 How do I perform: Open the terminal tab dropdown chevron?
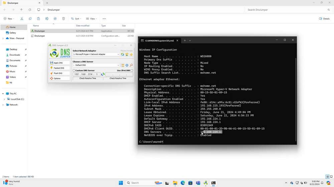point(190,41)
